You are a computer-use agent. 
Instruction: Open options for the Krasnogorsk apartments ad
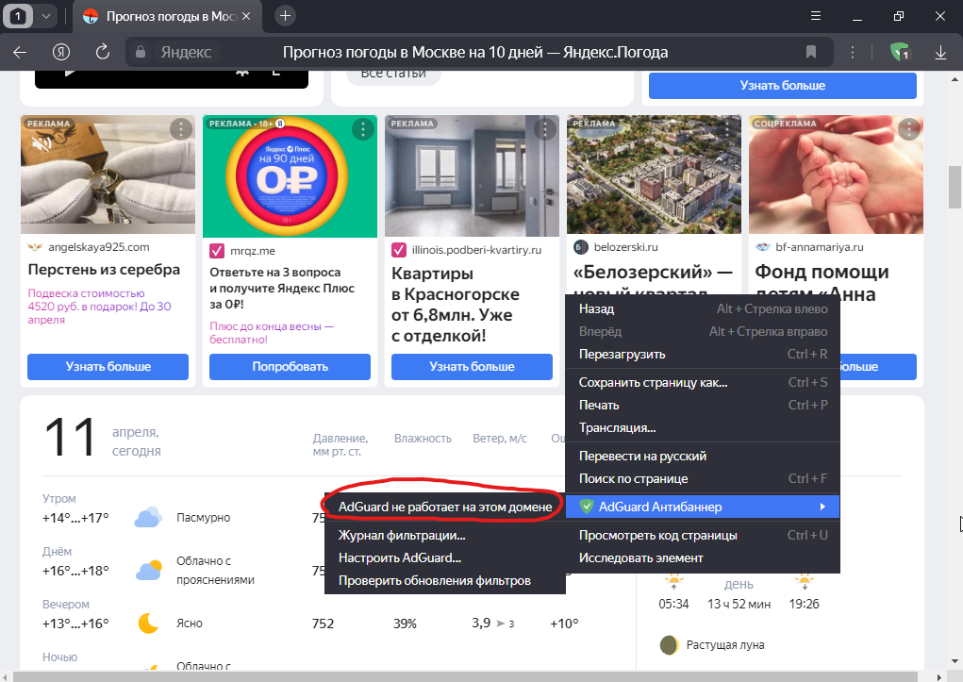[x=544, y=129]
